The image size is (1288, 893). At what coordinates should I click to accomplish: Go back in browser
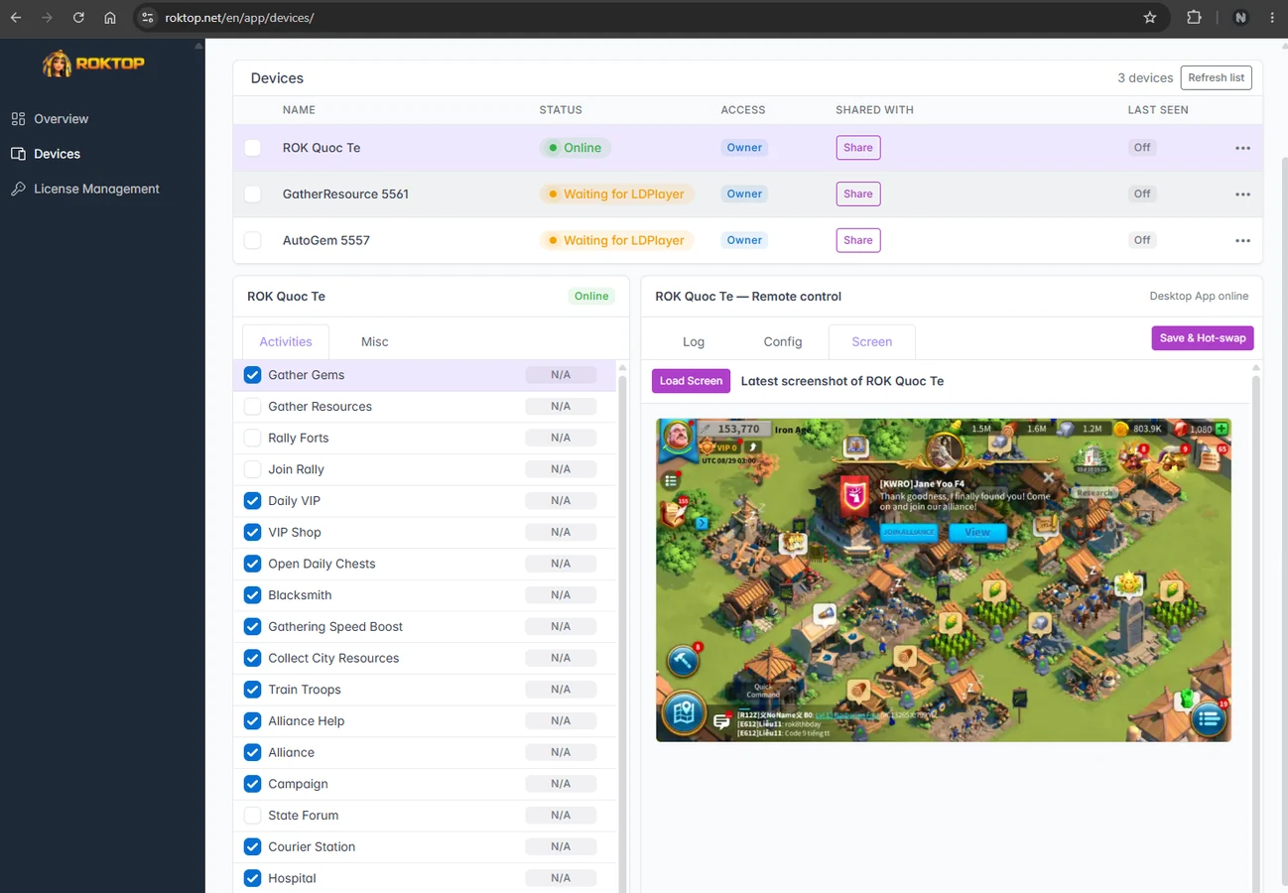click(16, 18)
